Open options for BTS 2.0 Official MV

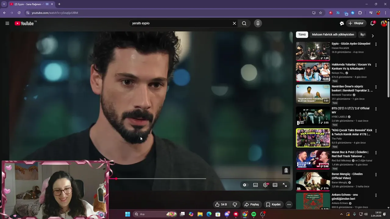[376, 109]
